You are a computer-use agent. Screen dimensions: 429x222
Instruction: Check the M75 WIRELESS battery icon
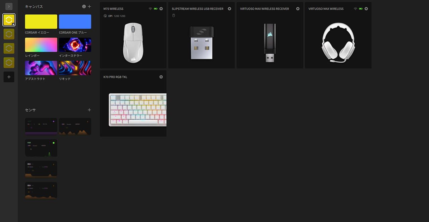pyautogui.click(x=156, y=9)
